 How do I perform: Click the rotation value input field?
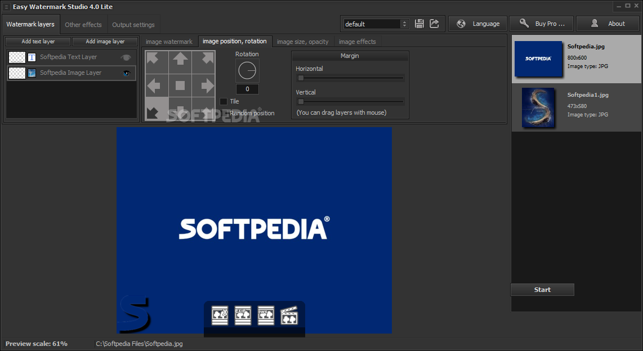[x=247, y=89]
